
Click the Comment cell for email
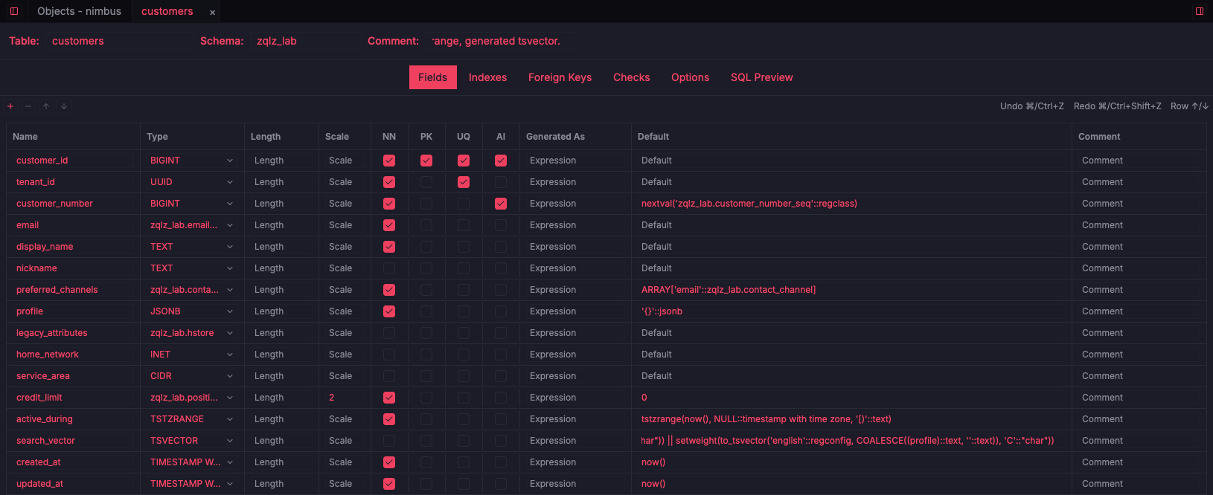[x=1139, y=225]
